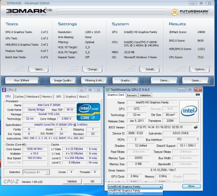This screenshot has width=217, height=196.
Task: Select the CPU tab in CPU-Z
Action: tap(8, 96)
